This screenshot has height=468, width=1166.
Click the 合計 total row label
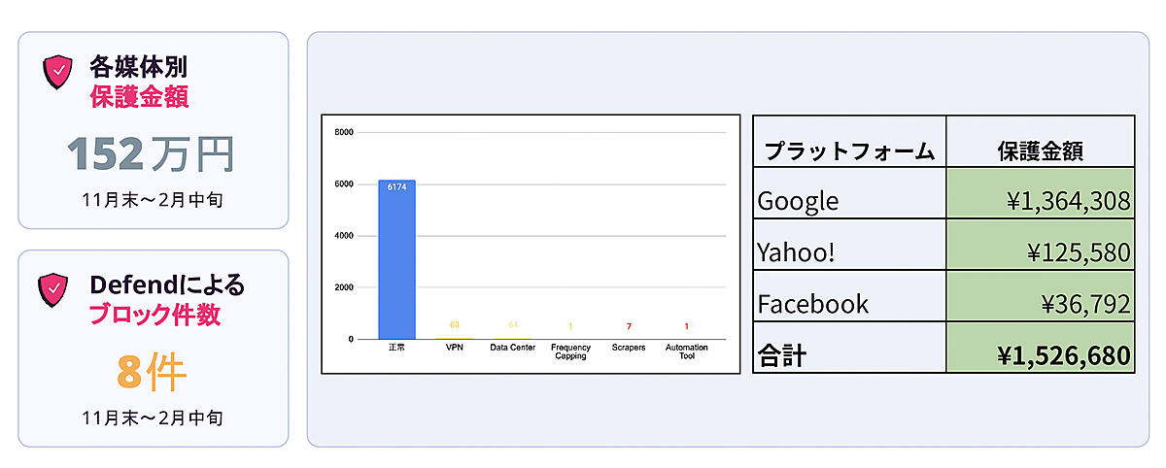782,355
